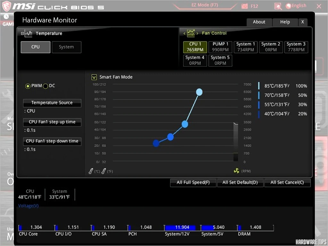Click left arrow beside Fan Control
The image size is (328, 246).
point(184,33)
